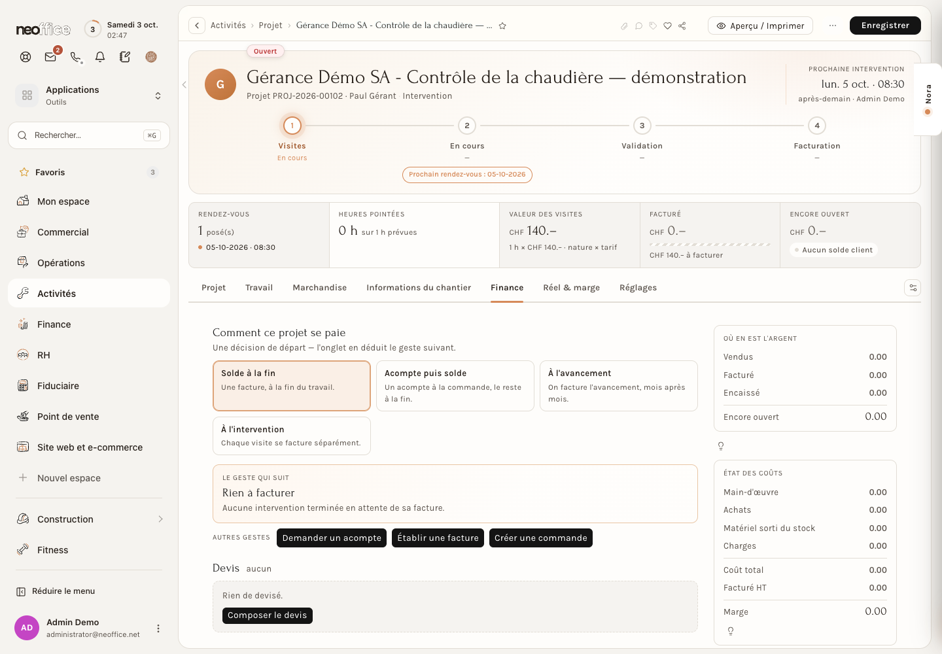Viewport: 942px width, 654px height.
Task: Switch to the Projet tab
Action: click(213, 288)
